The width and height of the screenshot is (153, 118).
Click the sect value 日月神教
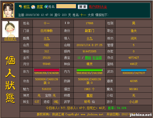click(x=46, y=31)
